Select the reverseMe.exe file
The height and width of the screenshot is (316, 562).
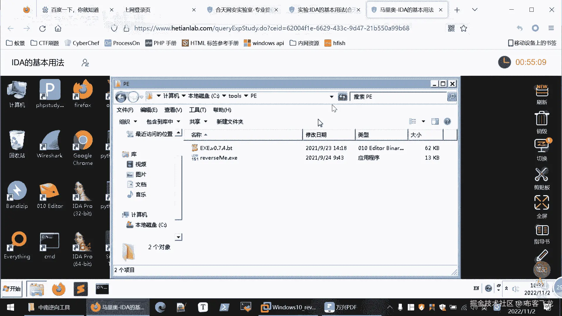218,158
